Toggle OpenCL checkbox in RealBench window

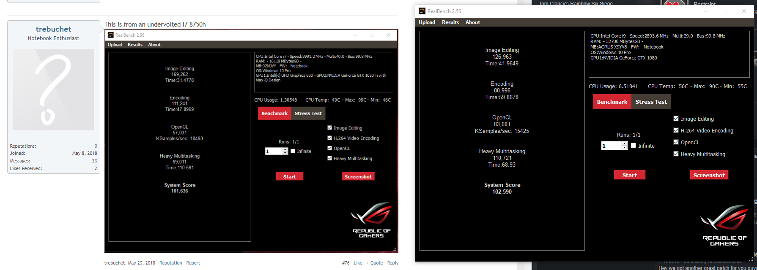pyautogui.click(x=676, y=142)
